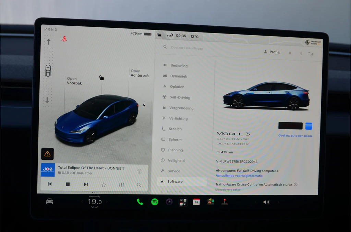The width and height of the screenshot is (351, 232).
Task: Tap the SOS indicator in status bar
Action: pos(170,35)
